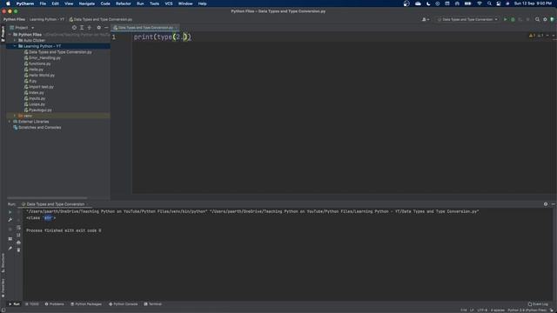The image size is (557, 313).
Task: Click Rerun icon in Run panel
Action: (x=10, y=212)
